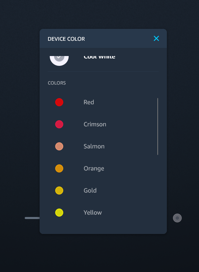Click the round slider knob behind dialog

(x=177, y=218)
